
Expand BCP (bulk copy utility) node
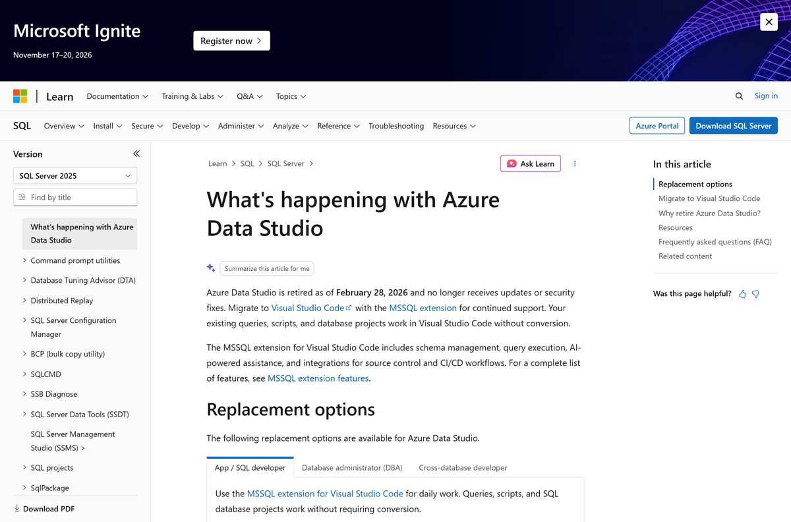24,354
